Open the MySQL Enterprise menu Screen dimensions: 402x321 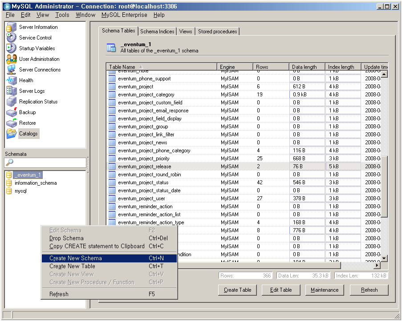pyautogui.click(x=124, y=15)
